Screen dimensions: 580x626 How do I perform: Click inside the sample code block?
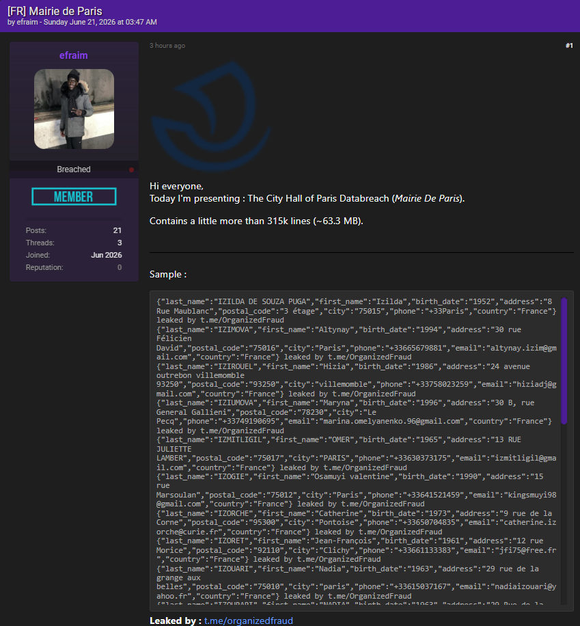point(358,451)
